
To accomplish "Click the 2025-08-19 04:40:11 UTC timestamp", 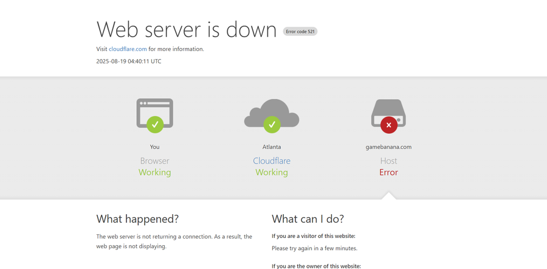I will 129,61.
